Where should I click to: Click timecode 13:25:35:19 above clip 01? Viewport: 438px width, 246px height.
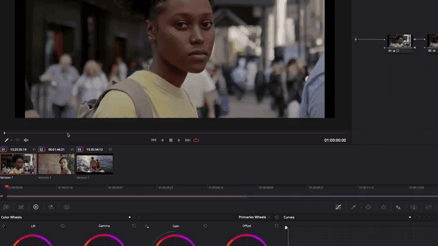pos(18,149)
